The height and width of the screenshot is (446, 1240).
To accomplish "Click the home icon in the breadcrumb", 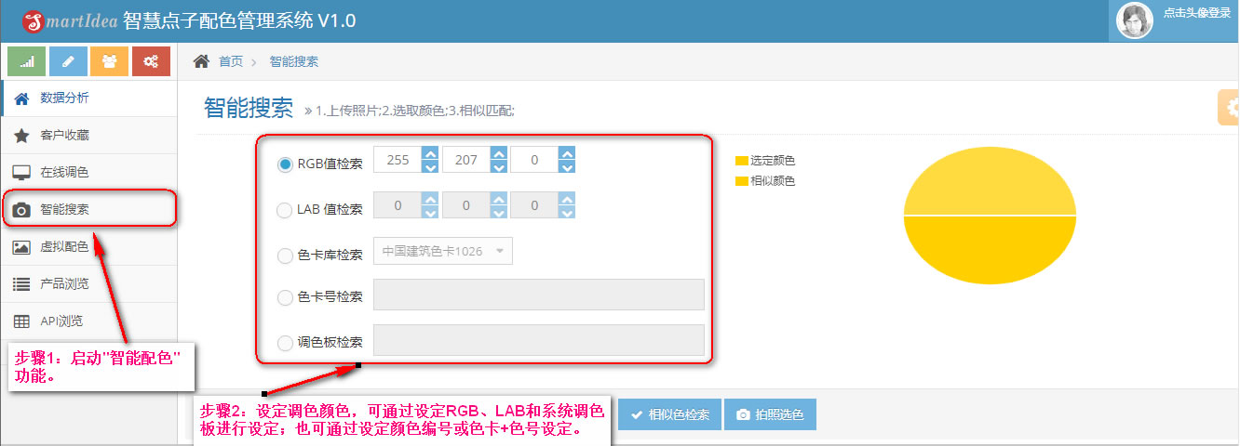I will [201, 61].
